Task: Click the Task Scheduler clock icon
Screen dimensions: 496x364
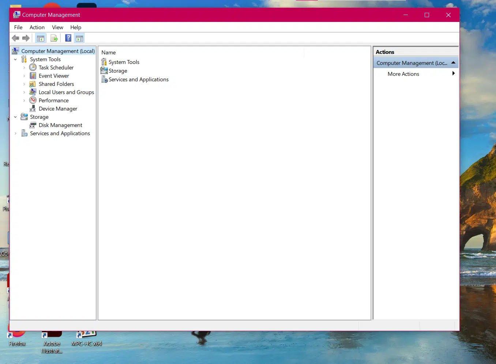Action: [33, 67]
